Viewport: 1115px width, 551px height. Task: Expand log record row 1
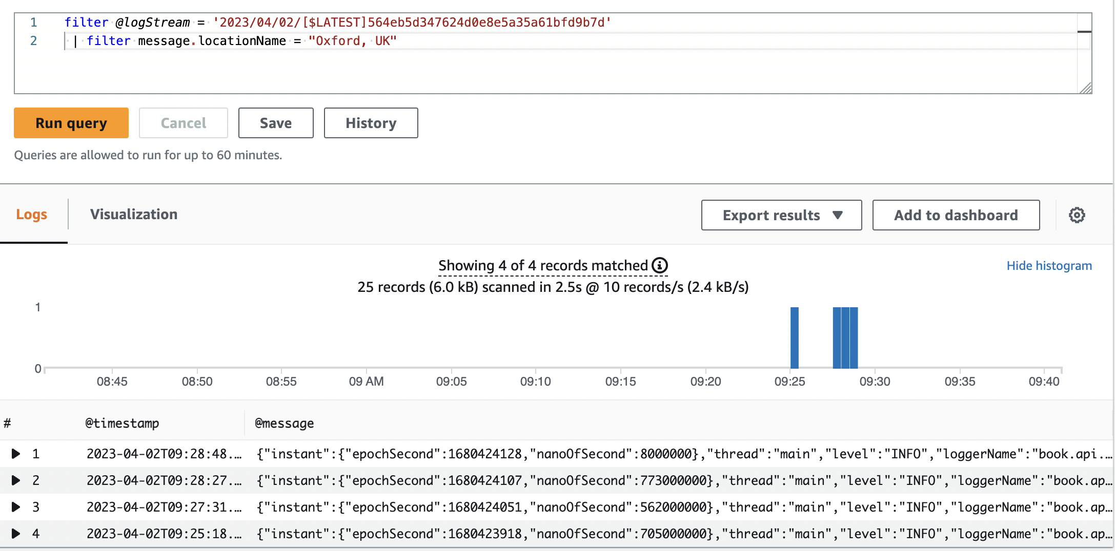tap(16, 454)
